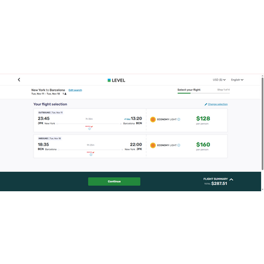Select the inbound $160 fare price
264x264 pixels.
tap(203, 144)
